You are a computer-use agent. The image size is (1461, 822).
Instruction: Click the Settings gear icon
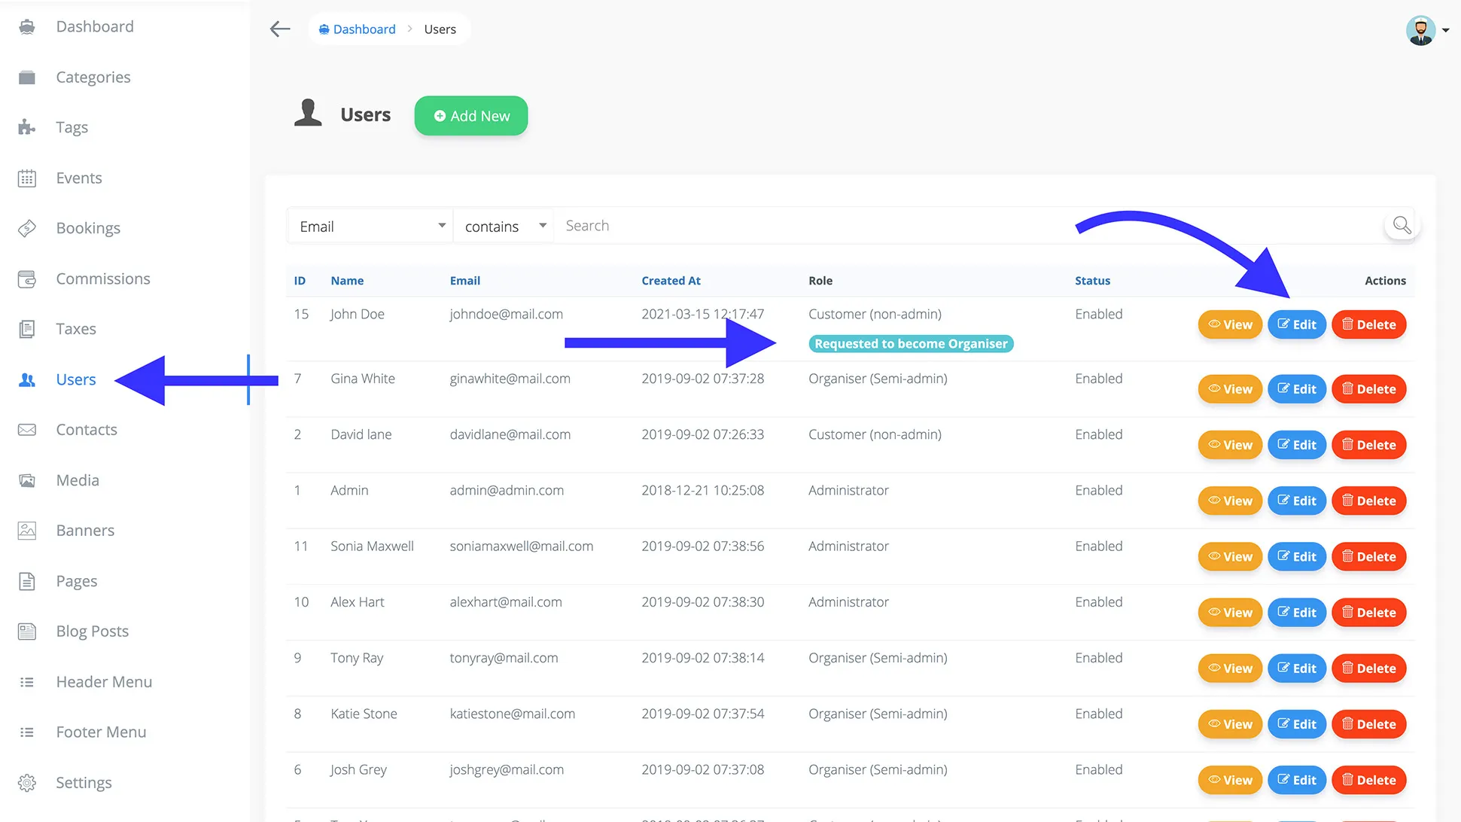[x=27, y=783]
